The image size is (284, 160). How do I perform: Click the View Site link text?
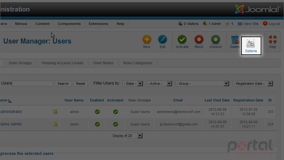(x=251, y=24)
